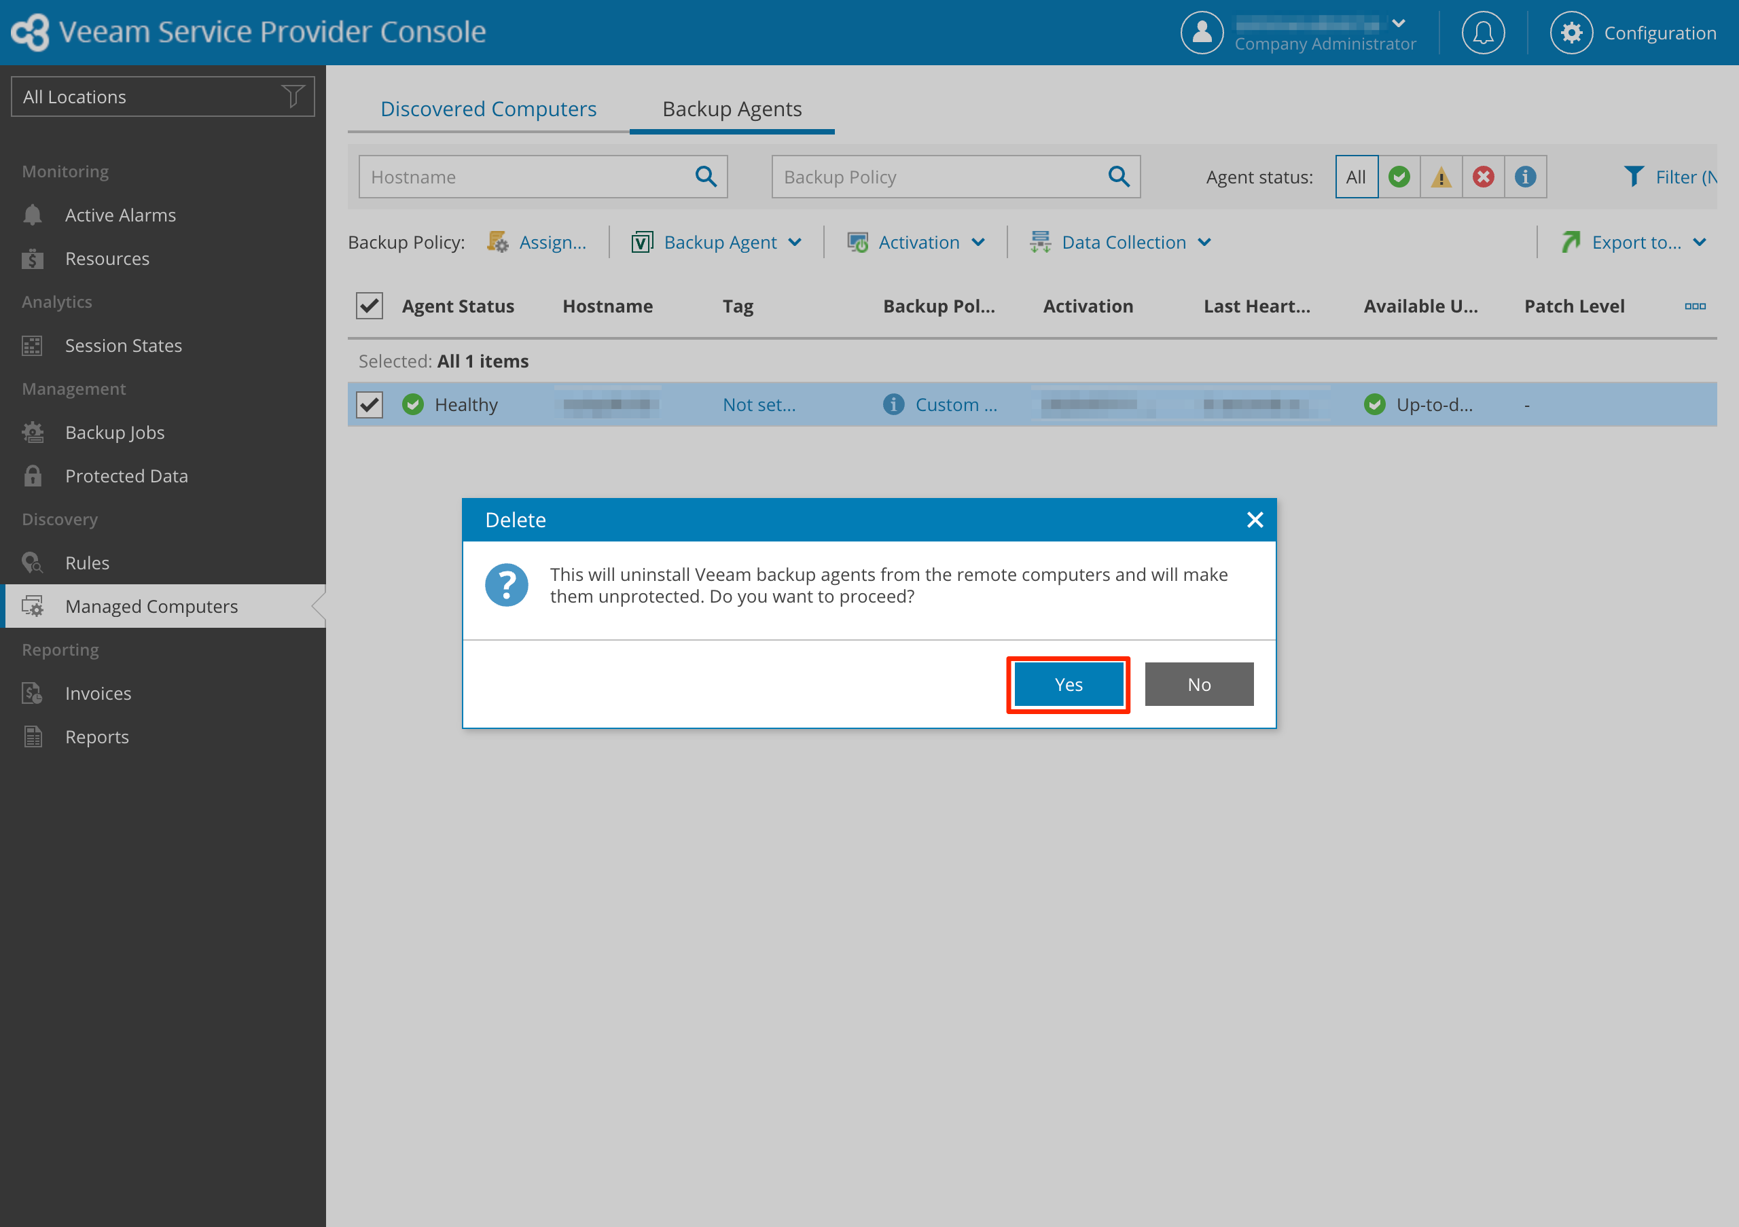The width and height of the screenshot is (1739, 1227).
Task: Sort by Agent Status column header
Action: [x=457, y=306]
